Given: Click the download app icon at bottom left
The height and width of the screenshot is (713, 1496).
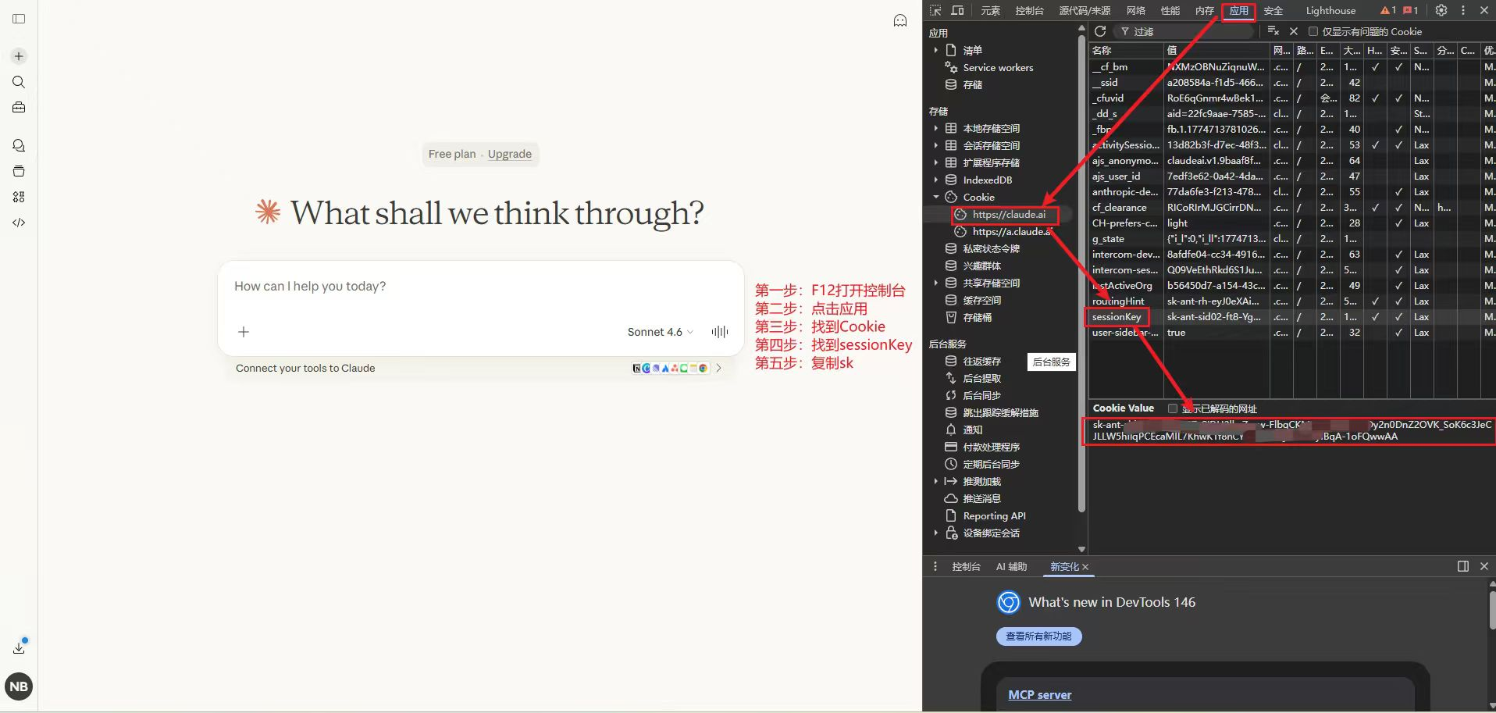Looking at the screenshot, I should click(19, 647).
